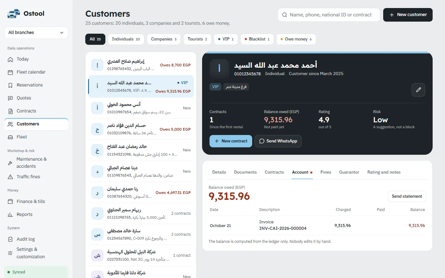Click the '1 contract' label
The image size is (445, 278).
tap(182, 255)
